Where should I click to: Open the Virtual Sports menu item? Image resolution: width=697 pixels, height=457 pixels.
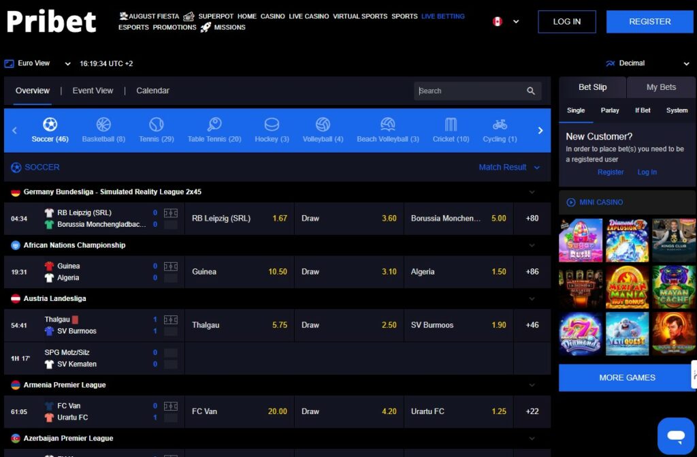pos(360,16)
